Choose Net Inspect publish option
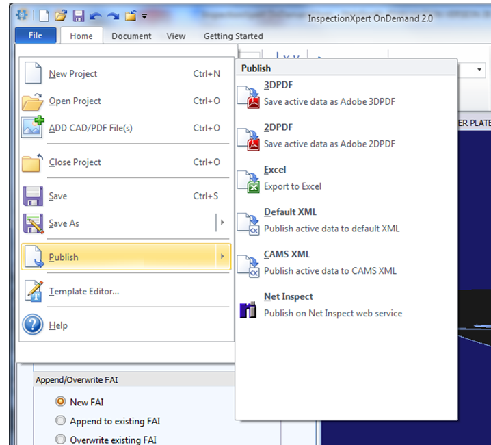Image resolution: width=491 pixels, height=445 pixels. (346, 305)
